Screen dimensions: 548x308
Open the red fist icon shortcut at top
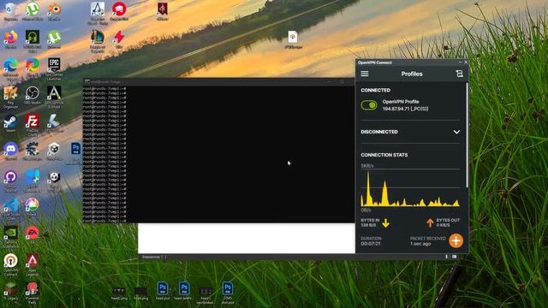pos(119,11)
